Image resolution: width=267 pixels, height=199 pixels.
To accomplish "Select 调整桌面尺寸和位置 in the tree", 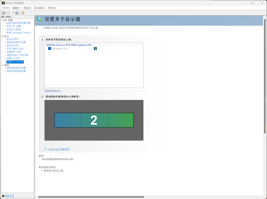I will [x=17, y=55].
